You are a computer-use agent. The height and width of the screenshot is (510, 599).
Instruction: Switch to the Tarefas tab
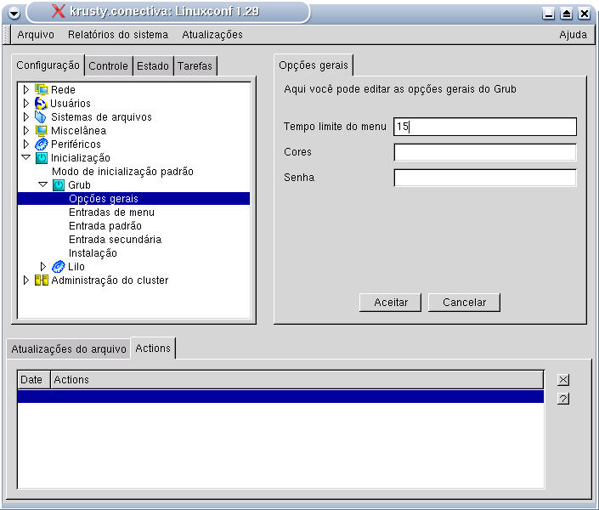pos(195,65)
